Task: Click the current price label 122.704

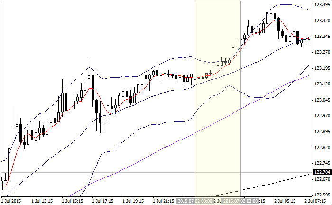Action: click(x=322, y=172)
